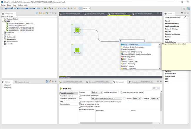Close the *Job INTEGRATION_D... editor tab
This screenshot has height=129, width=191.
(x=129, y=14)
